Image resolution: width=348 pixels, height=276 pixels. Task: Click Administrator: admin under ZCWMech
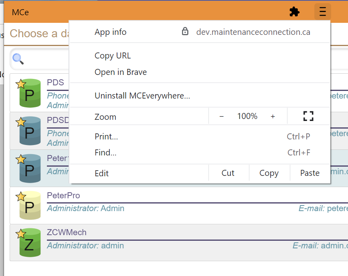point(85,246)
